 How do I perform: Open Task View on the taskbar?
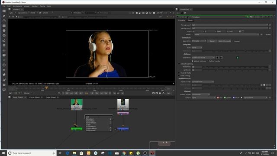60,153
